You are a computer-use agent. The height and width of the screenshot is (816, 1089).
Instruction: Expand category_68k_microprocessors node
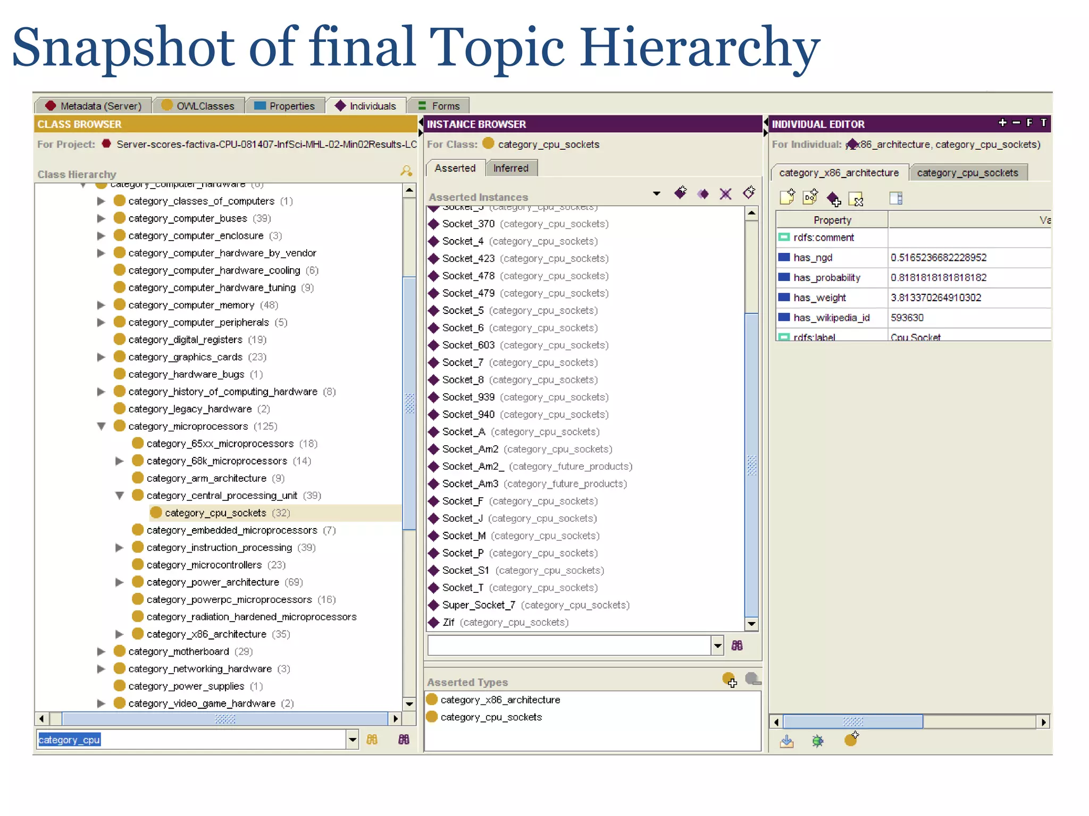coord(120,461)
